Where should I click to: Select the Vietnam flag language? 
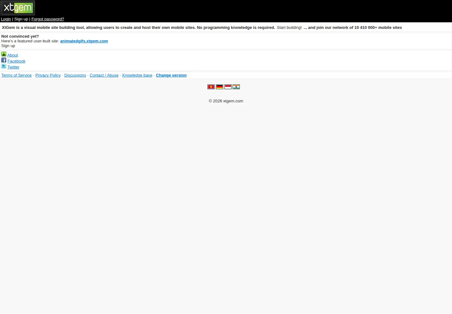(x=211, y=87)
